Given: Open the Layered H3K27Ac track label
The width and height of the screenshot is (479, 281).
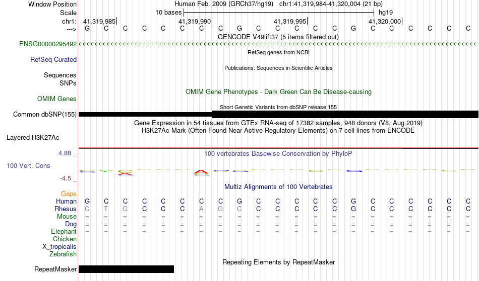Looking at the screenshot, I should click(33, 138).
